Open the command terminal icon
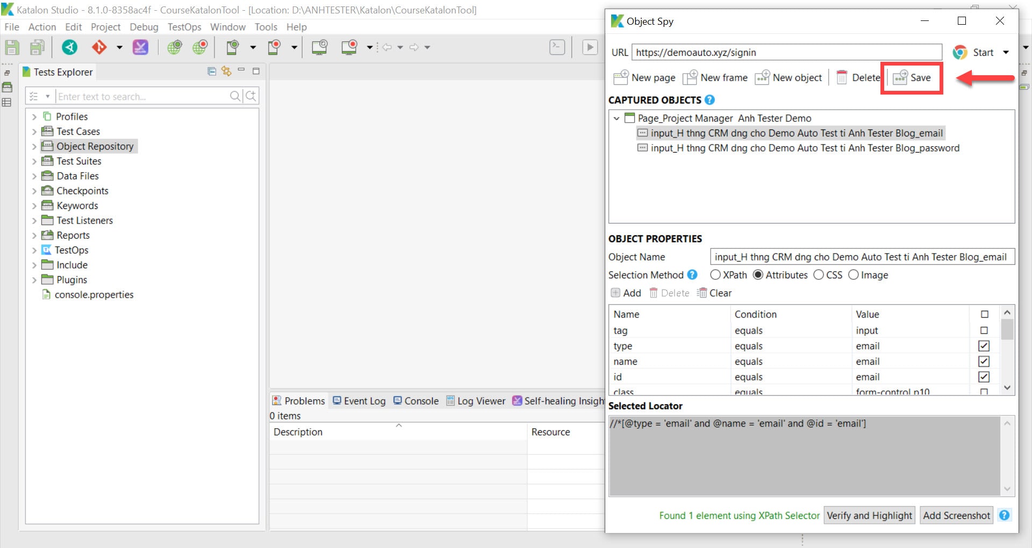Screen dimensions: 1032x548 point(557,47)
